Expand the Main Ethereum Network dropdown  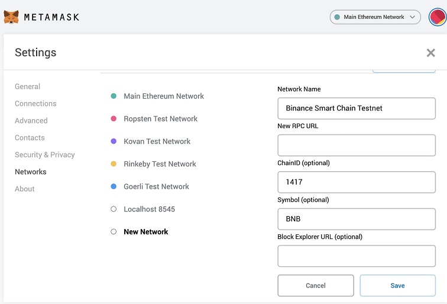(x=375, y=17)
